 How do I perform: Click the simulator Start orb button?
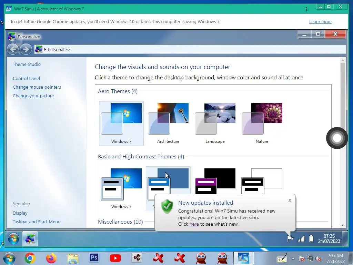click(13, 239)
